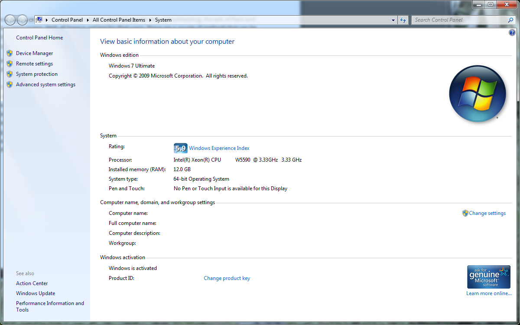Click the Windows is activated text
Image resolution: width=520 pixels, height=325 pixels.
click(x=133, y=268)
